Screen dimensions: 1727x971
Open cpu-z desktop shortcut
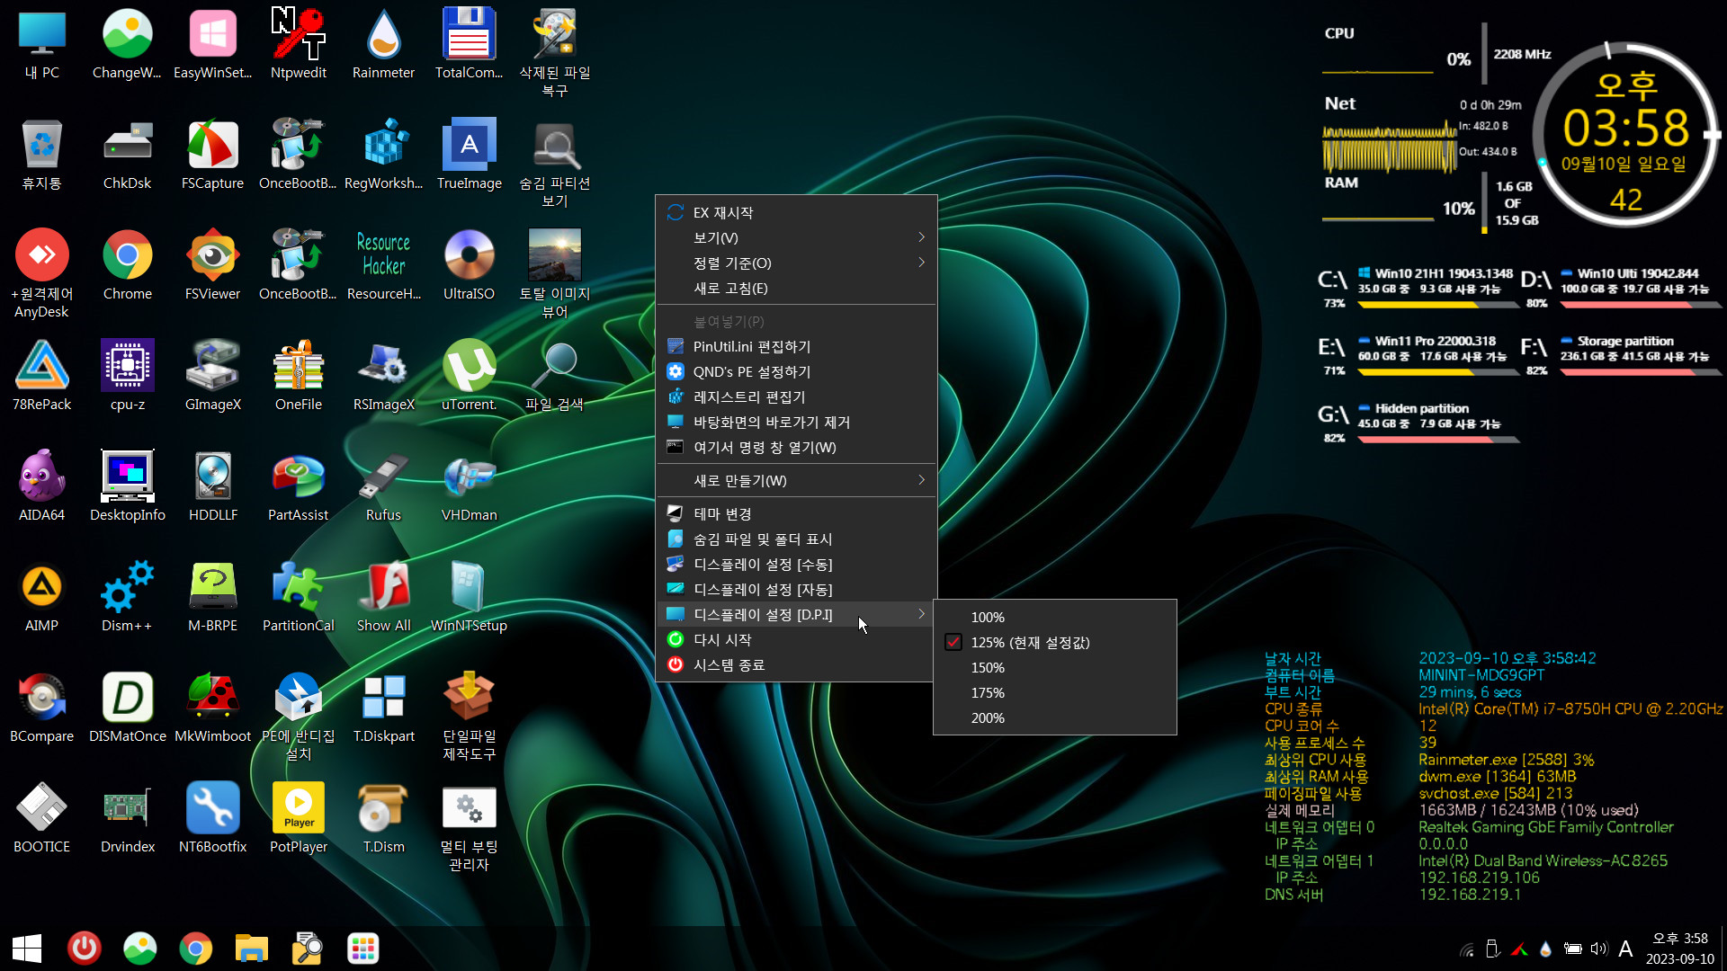(127, 375)
